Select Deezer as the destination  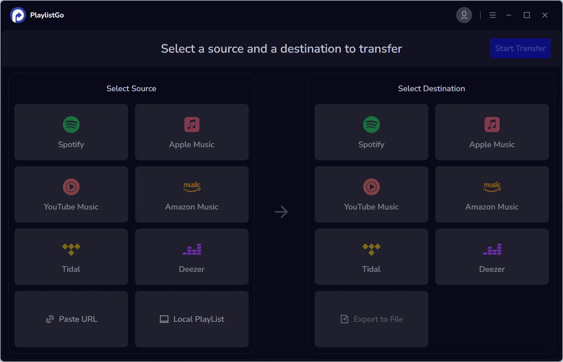point(492,257)
